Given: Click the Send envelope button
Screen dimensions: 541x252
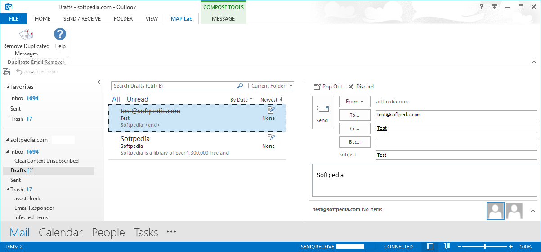Looking at the screenshot, I should click(323, 113).
